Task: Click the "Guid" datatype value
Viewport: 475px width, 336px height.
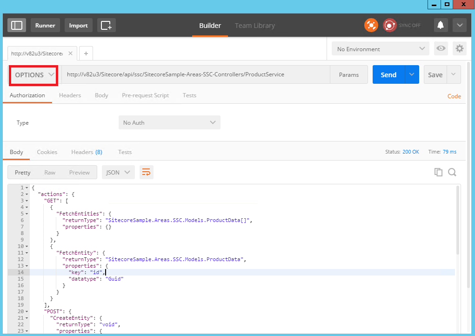Action: (x=114, y=279)
